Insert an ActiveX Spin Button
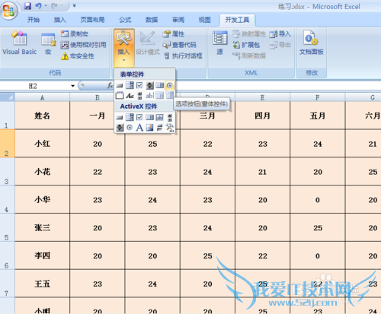The width and height of the screenshot is (381, 314). tap(120, 128)
